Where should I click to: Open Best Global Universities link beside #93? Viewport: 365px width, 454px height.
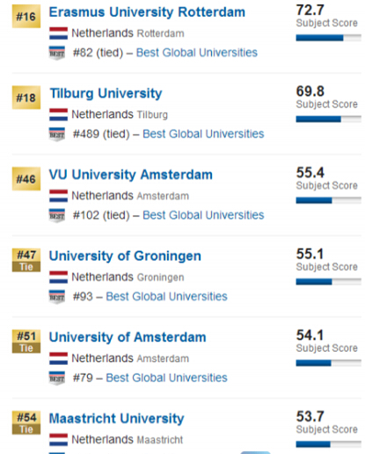tap(166, 296)
